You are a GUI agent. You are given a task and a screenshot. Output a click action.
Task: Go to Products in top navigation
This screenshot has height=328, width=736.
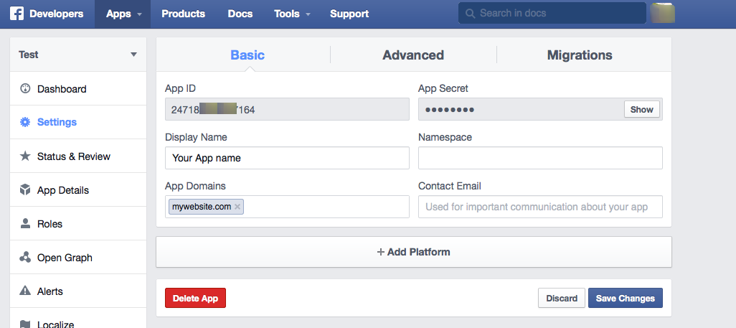click(x=183, y=14)
